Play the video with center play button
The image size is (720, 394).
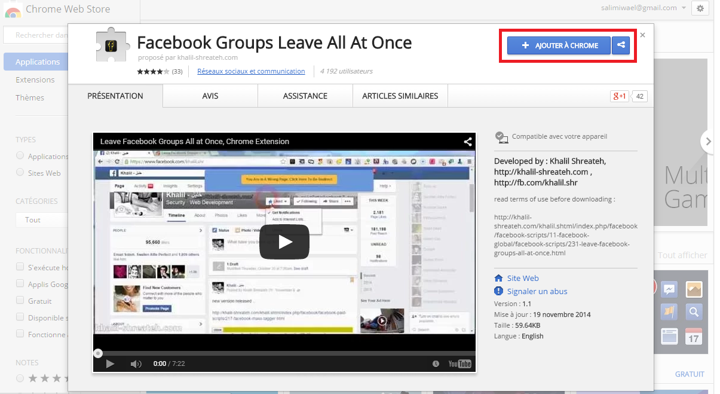tap(284, 242)
